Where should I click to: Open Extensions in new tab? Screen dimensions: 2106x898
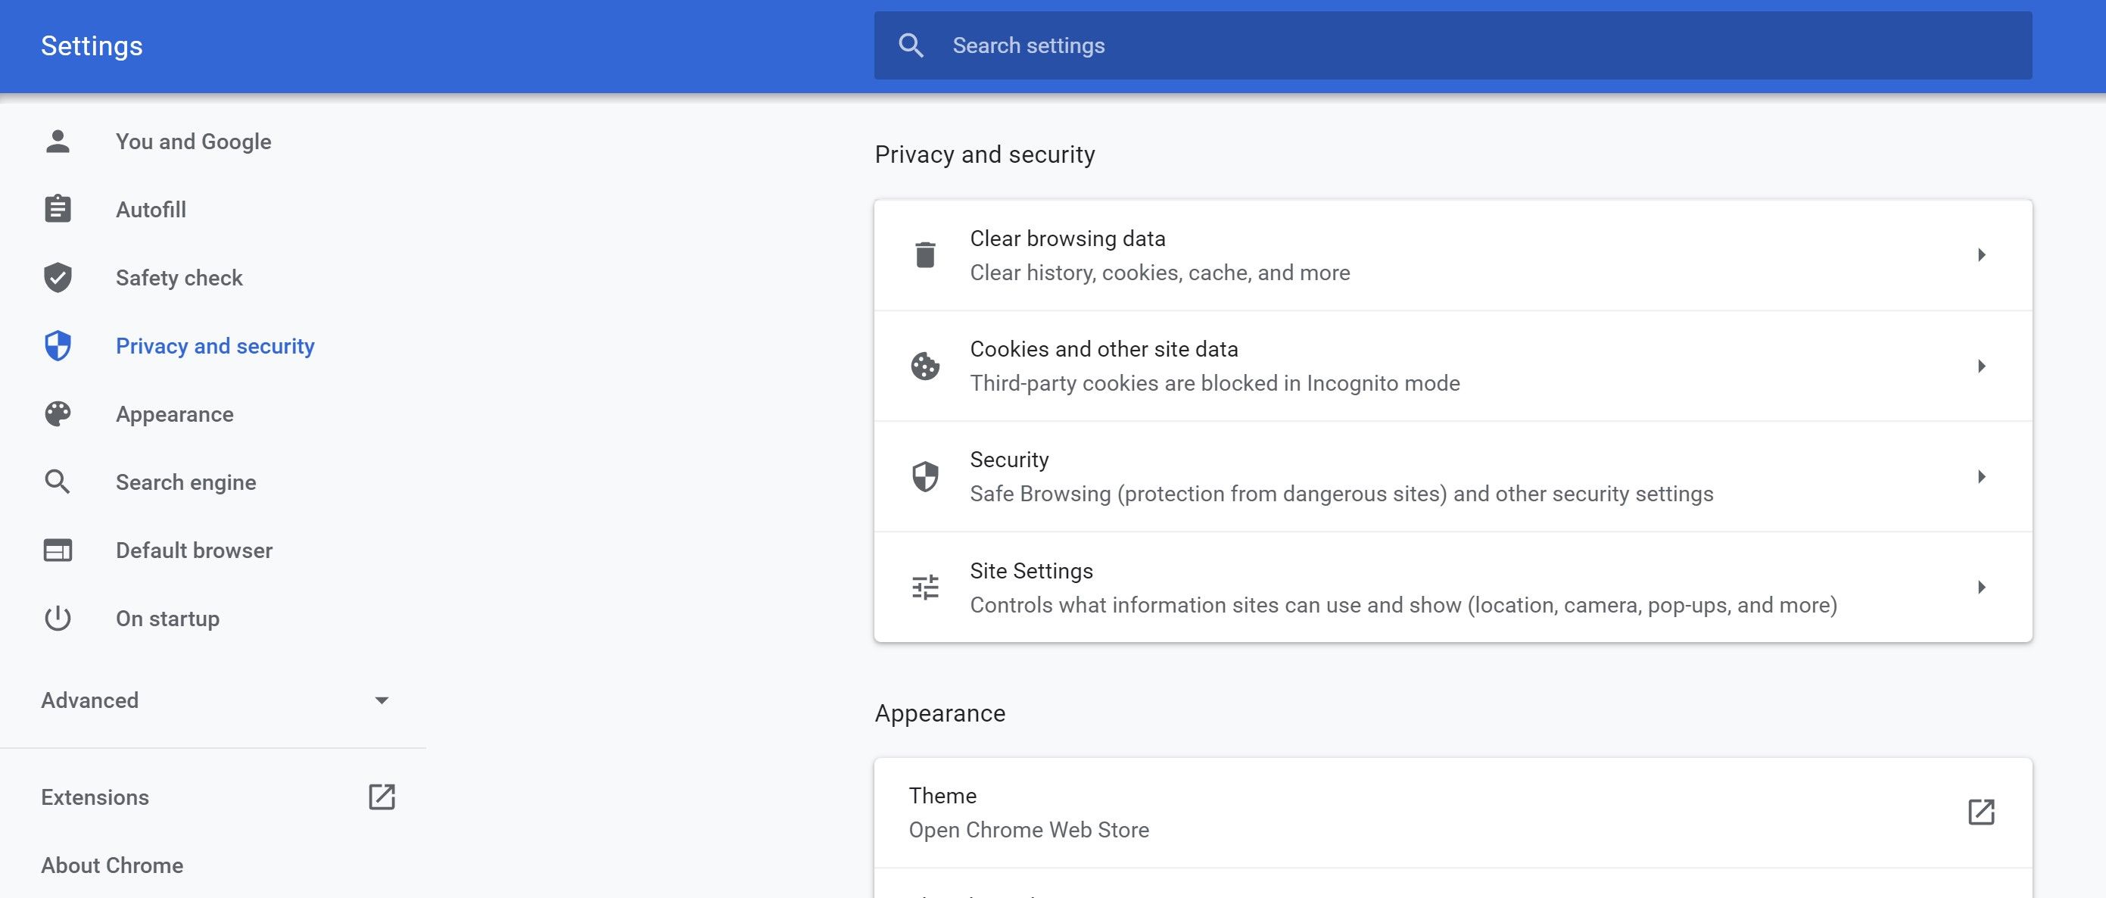(x=382, y=796)
